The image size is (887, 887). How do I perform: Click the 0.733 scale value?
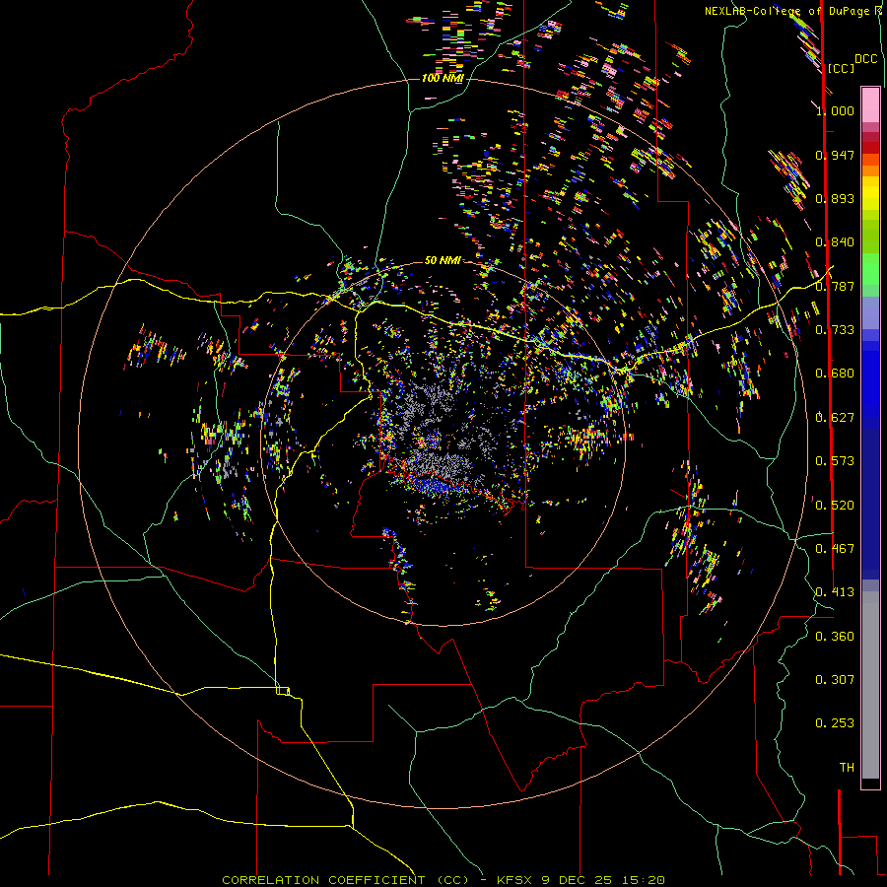(x=835, y=329)
